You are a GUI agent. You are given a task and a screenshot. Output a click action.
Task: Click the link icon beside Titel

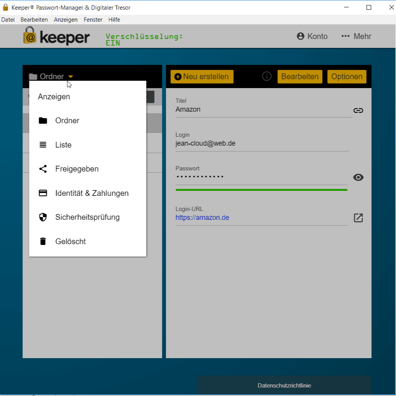358,110
